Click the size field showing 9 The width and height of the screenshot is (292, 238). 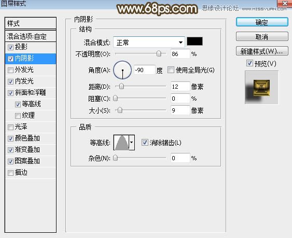180,110
